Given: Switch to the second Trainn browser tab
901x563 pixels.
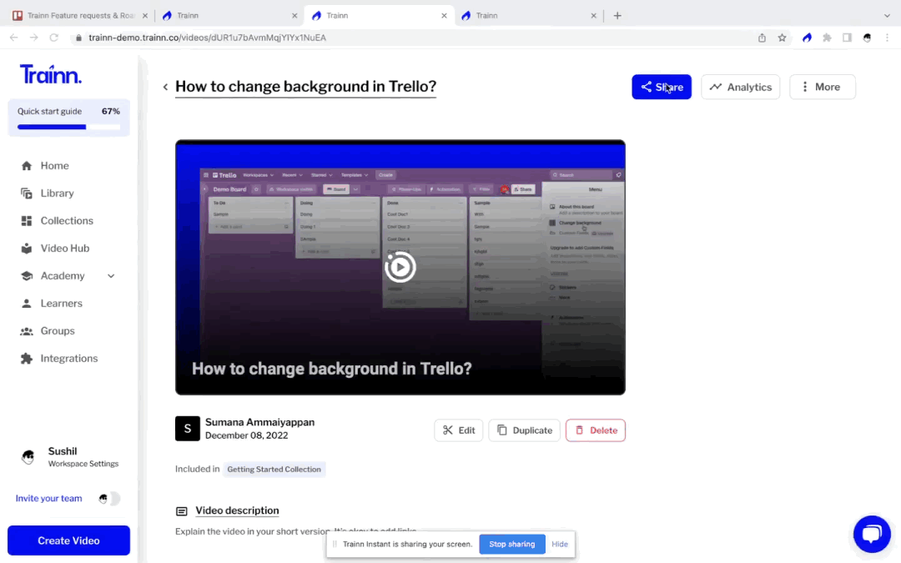Looking at the screenshot, I should click(230, 16).
